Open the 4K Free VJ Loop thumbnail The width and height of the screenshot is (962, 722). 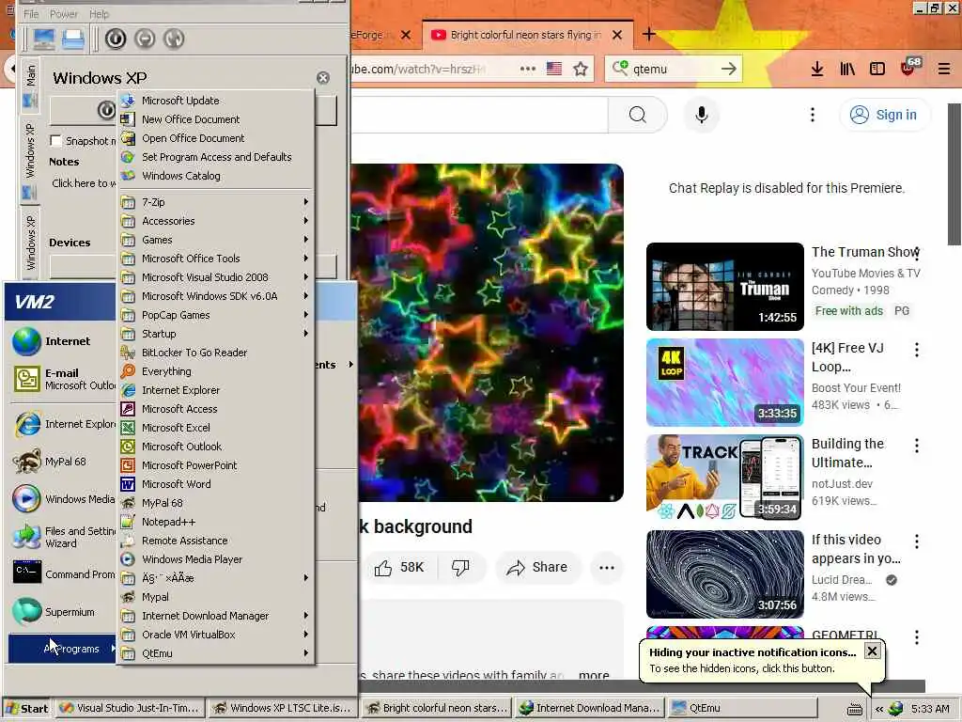coord(724,383)
